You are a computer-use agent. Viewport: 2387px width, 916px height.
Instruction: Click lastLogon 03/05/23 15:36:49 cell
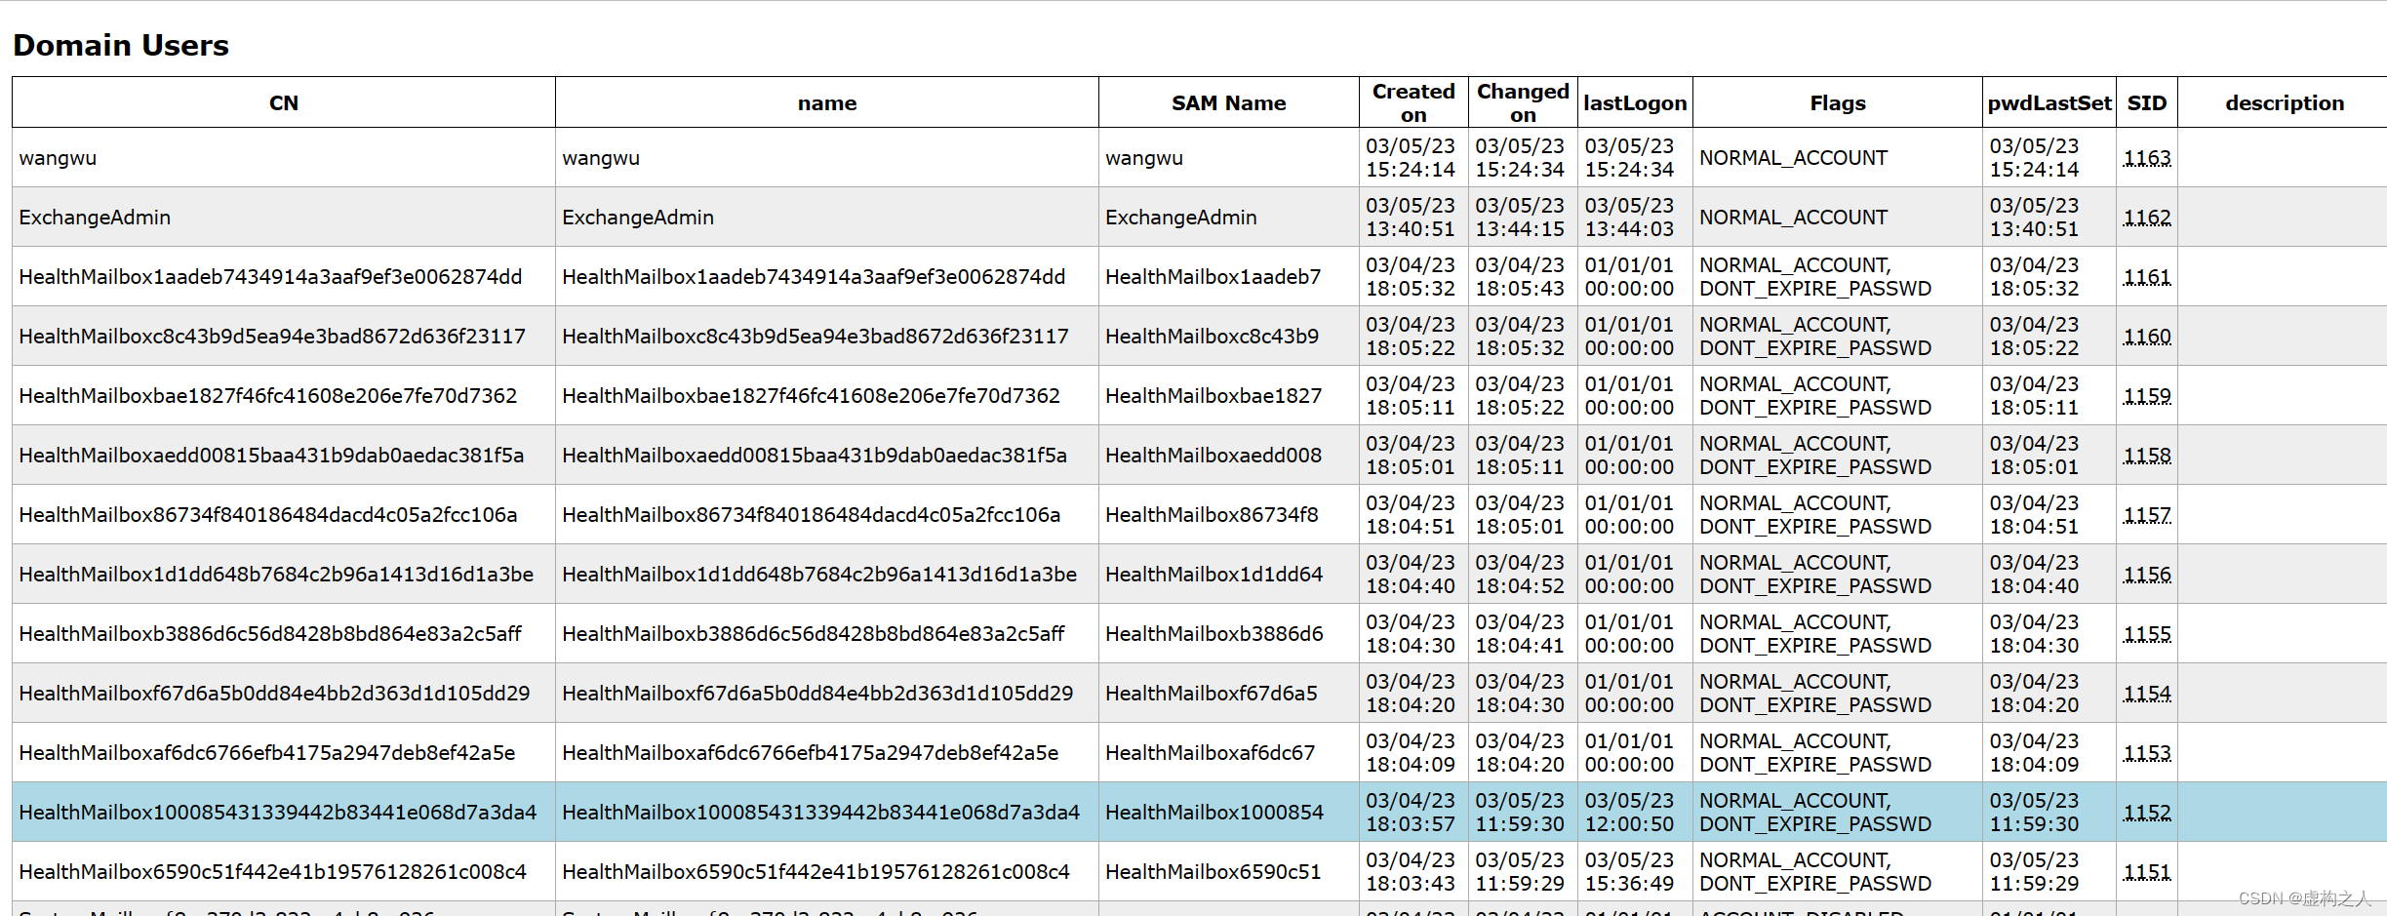click(x=1635, y=871)
